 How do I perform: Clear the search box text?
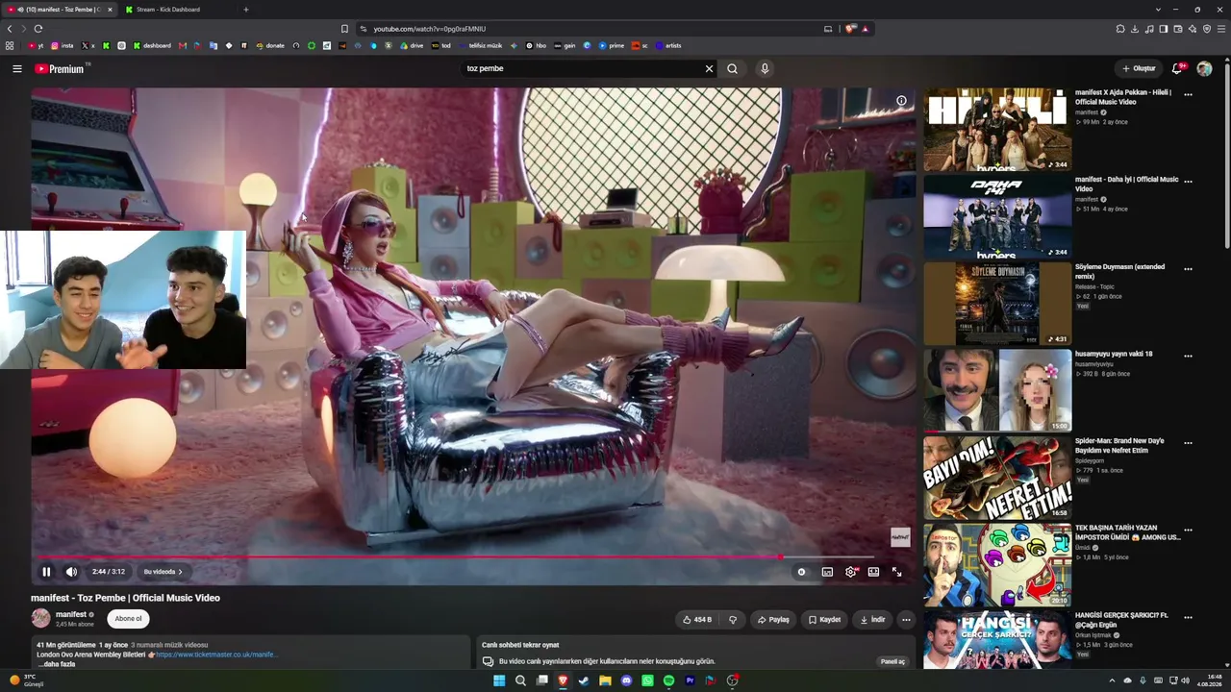[709, 69]
